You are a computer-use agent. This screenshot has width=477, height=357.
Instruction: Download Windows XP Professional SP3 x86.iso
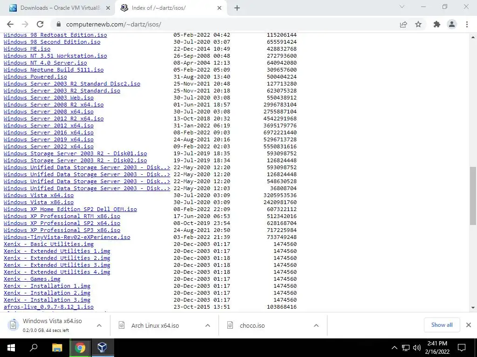(62, 231)
